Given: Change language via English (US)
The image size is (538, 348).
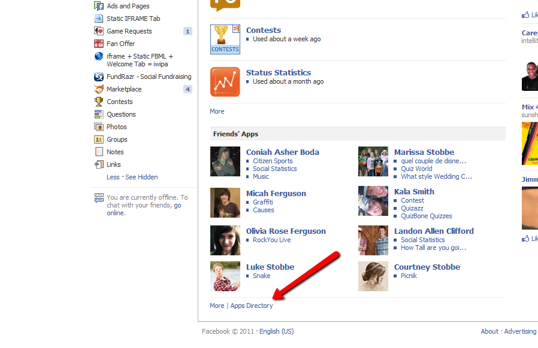Looking at the screenshot, I should pos(277,331).
